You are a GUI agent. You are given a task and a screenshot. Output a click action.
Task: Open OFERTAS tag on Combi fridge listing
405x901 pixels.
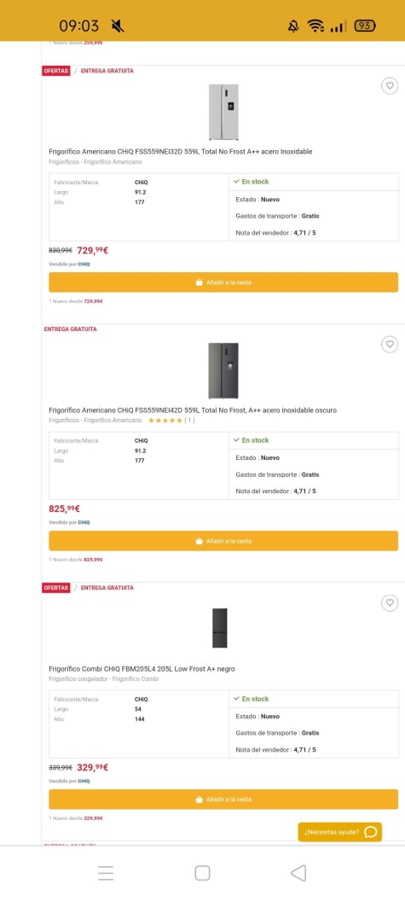coord(56,588)
